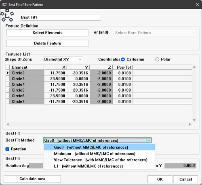Click the scroll up arrow of the features list
Viewport: 202px width, 185px height.
[x=194, y=67]
